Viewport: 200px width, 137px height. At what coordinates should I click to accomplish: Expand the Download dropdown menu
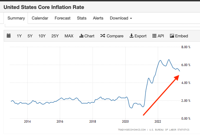tap(121, 18)
